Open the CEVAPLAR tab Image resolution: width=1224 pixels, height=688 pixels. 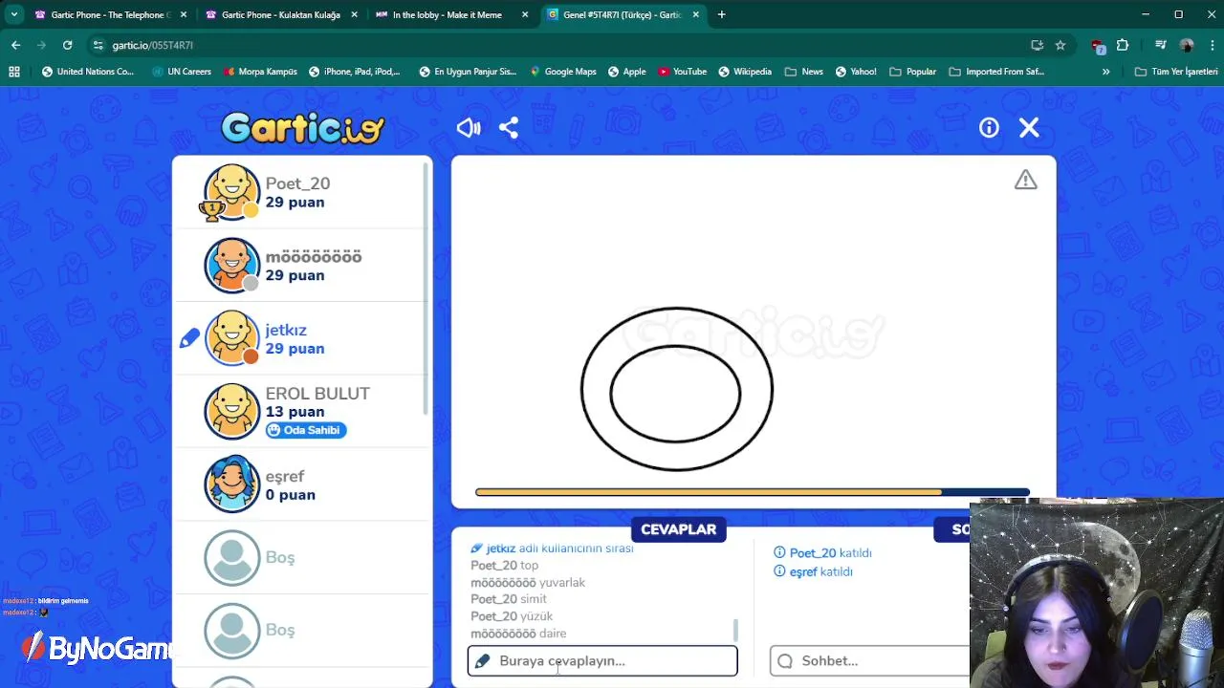(678, 529)
